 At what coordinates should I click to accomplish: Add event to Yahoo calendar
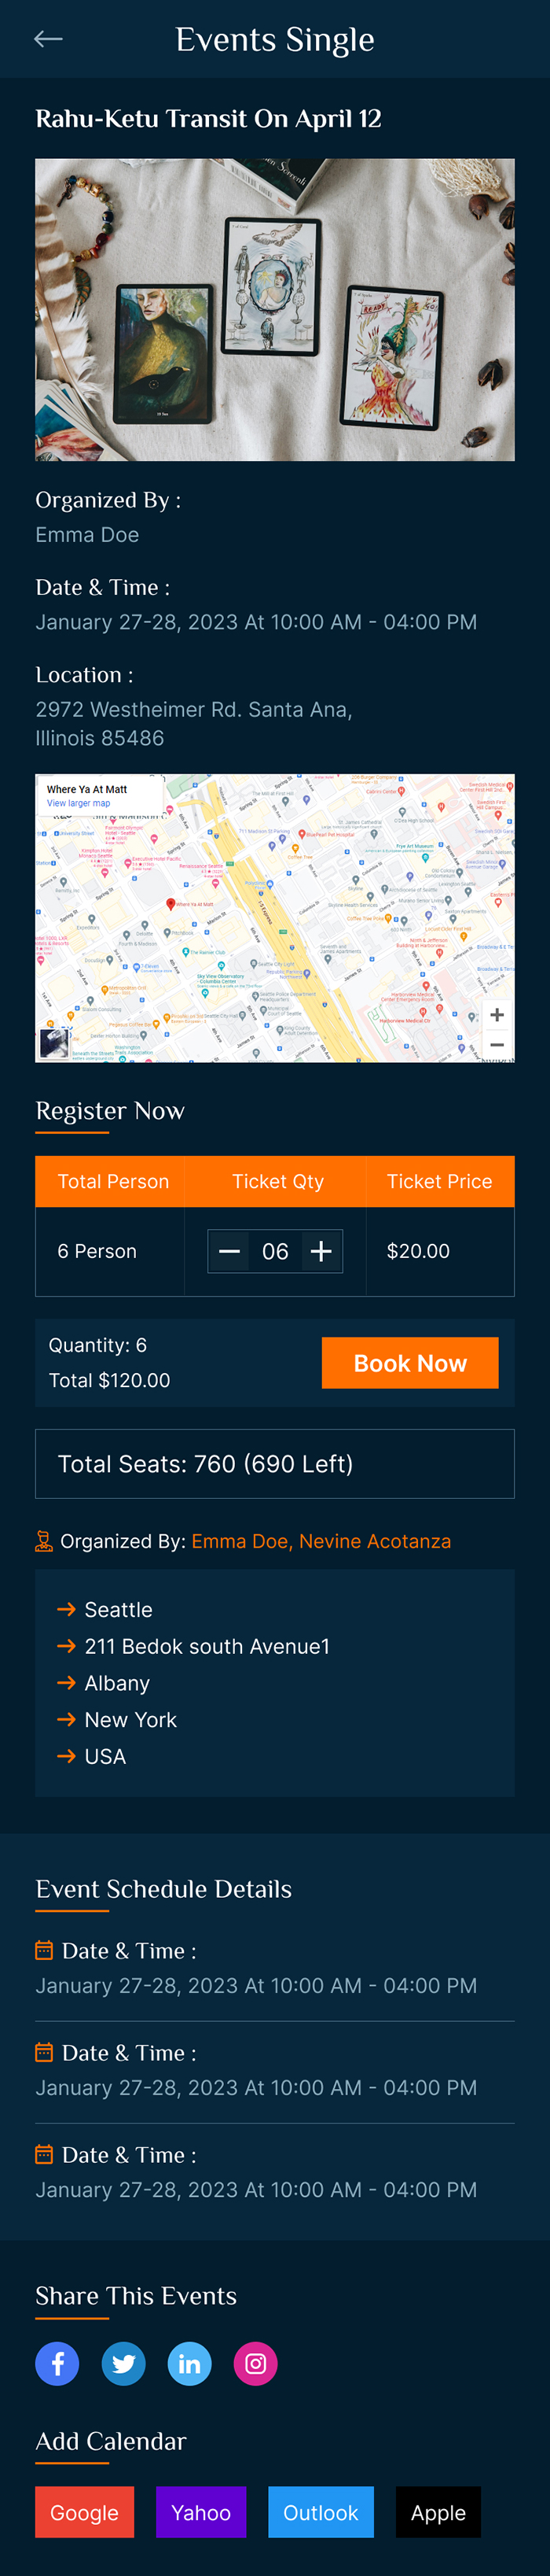coord(200,2512)
